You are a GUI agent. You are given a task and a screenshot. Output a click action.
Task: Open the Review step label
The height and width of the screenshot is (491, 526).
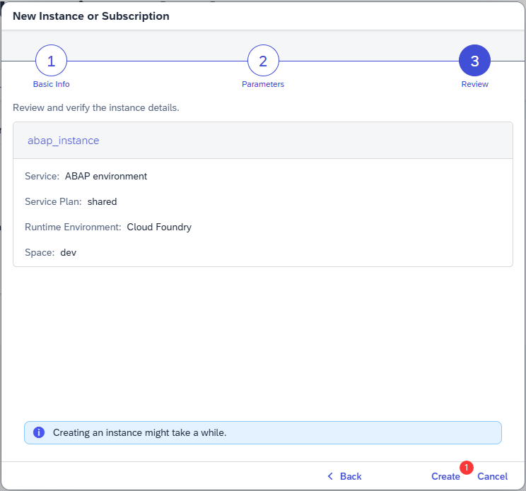[x=474, y=84]
